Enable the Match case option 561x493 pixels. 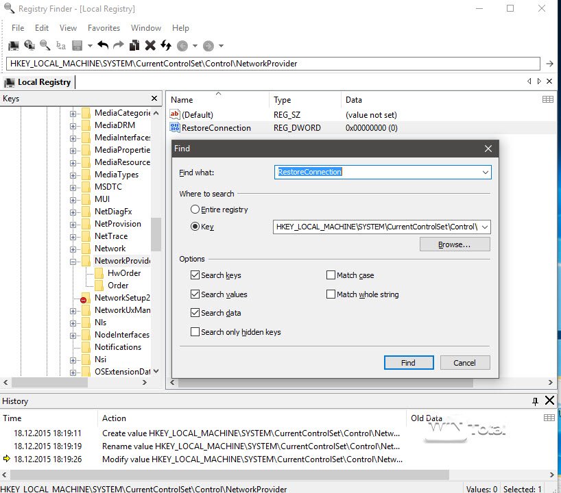tap(331, 275)
